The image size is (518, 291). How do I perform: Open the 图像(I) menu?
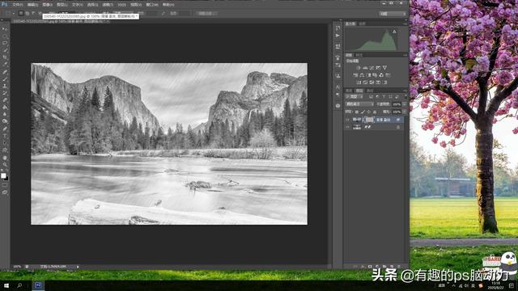pos(47,5)
